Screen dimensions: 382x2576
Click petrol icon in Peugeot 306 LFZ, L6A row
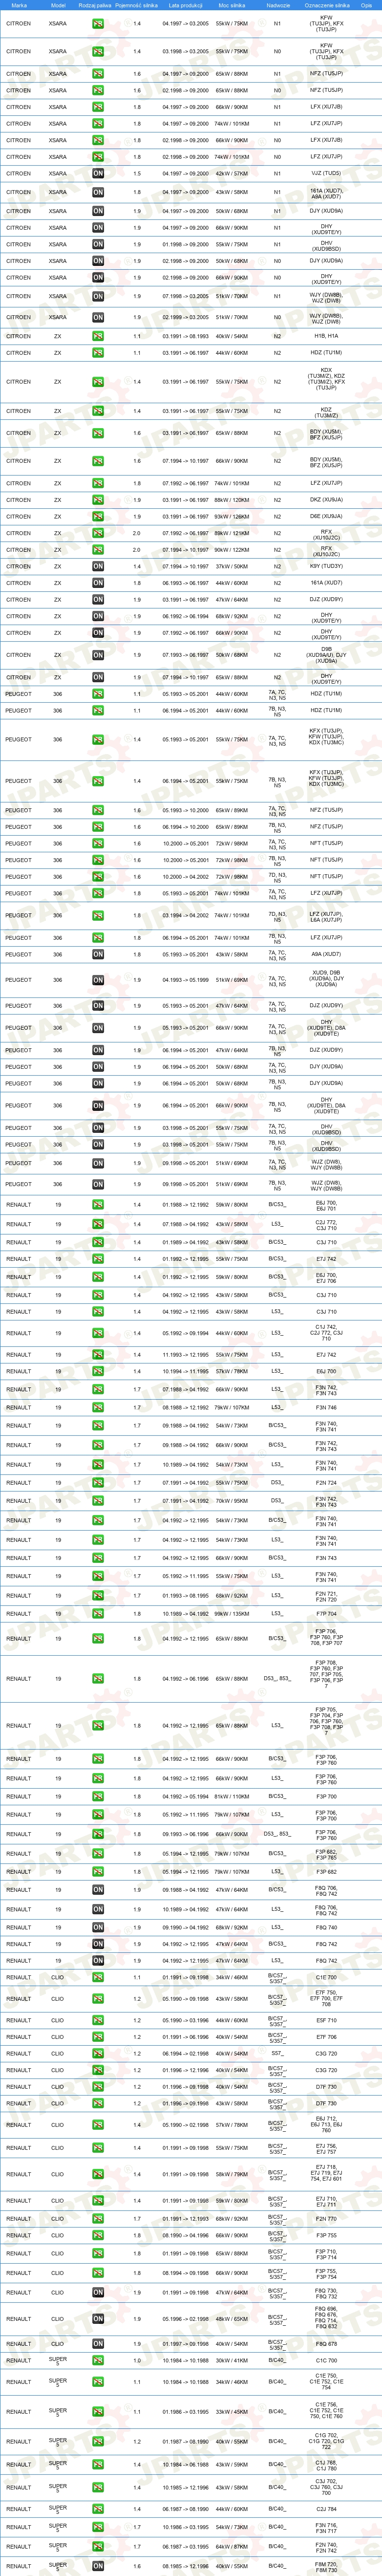[x=98, y=915]
